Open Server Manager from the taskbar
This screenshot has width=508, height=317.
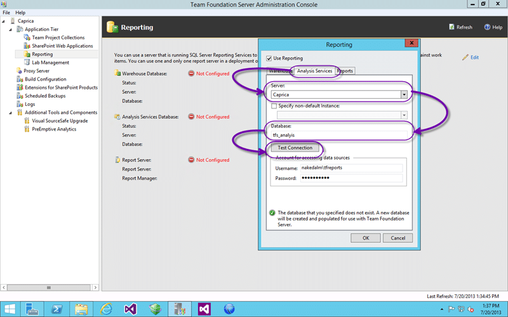(x=32, y=309)
